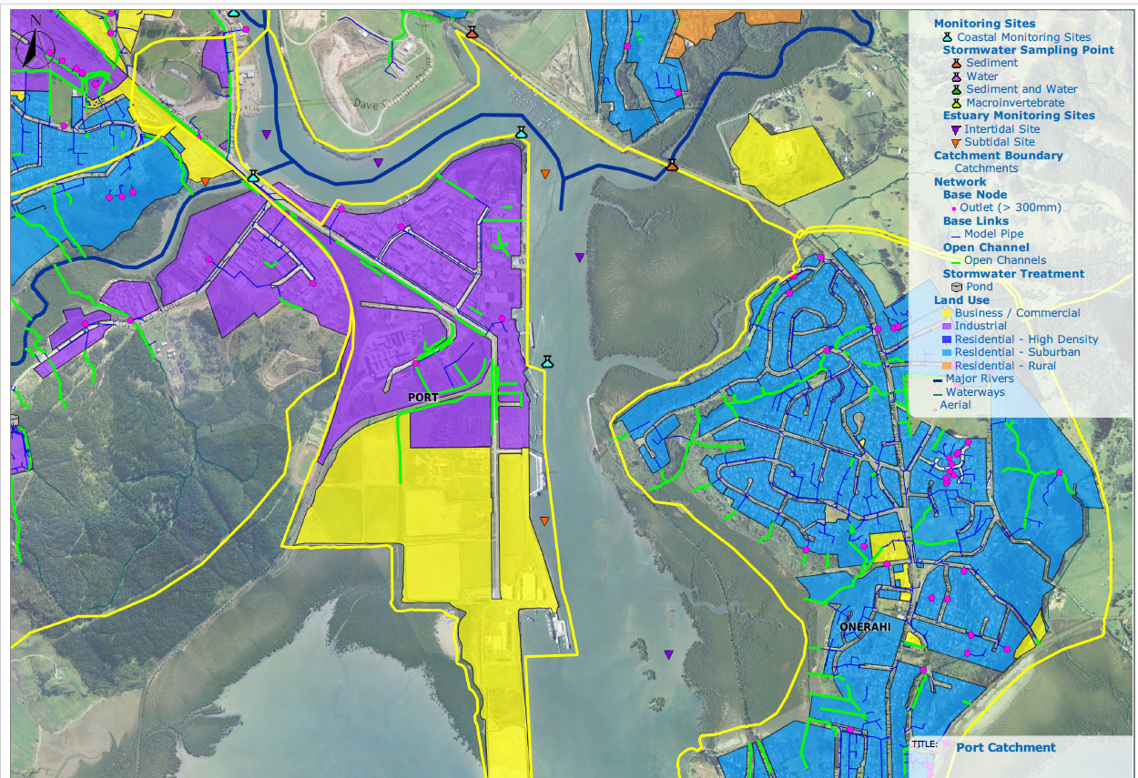Image resolution: width=1138 pixels, height=778 pixels.
Task: Click the ONERAHI label on the map
Action: click(859, 629)
